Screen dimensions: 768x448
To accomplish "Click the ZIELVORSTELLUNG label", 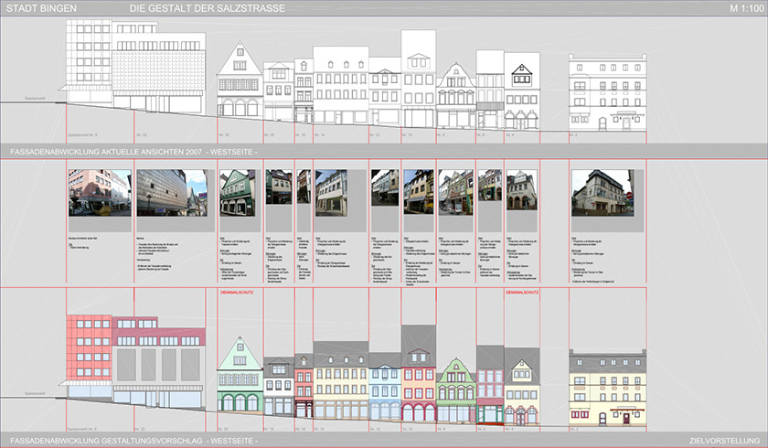I will [x=726, y=441].
